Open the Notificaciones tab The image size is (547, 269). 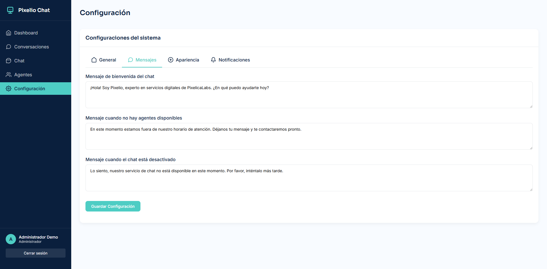pos(230,60)
